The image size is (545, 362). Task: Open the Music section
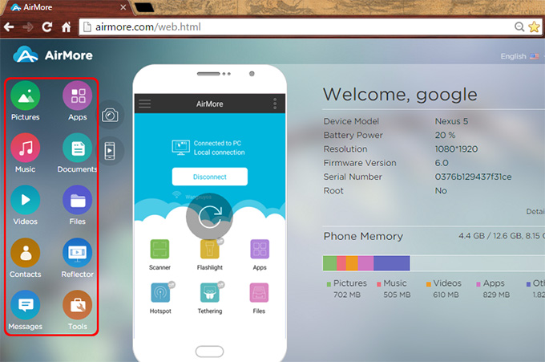click(26, 148)
